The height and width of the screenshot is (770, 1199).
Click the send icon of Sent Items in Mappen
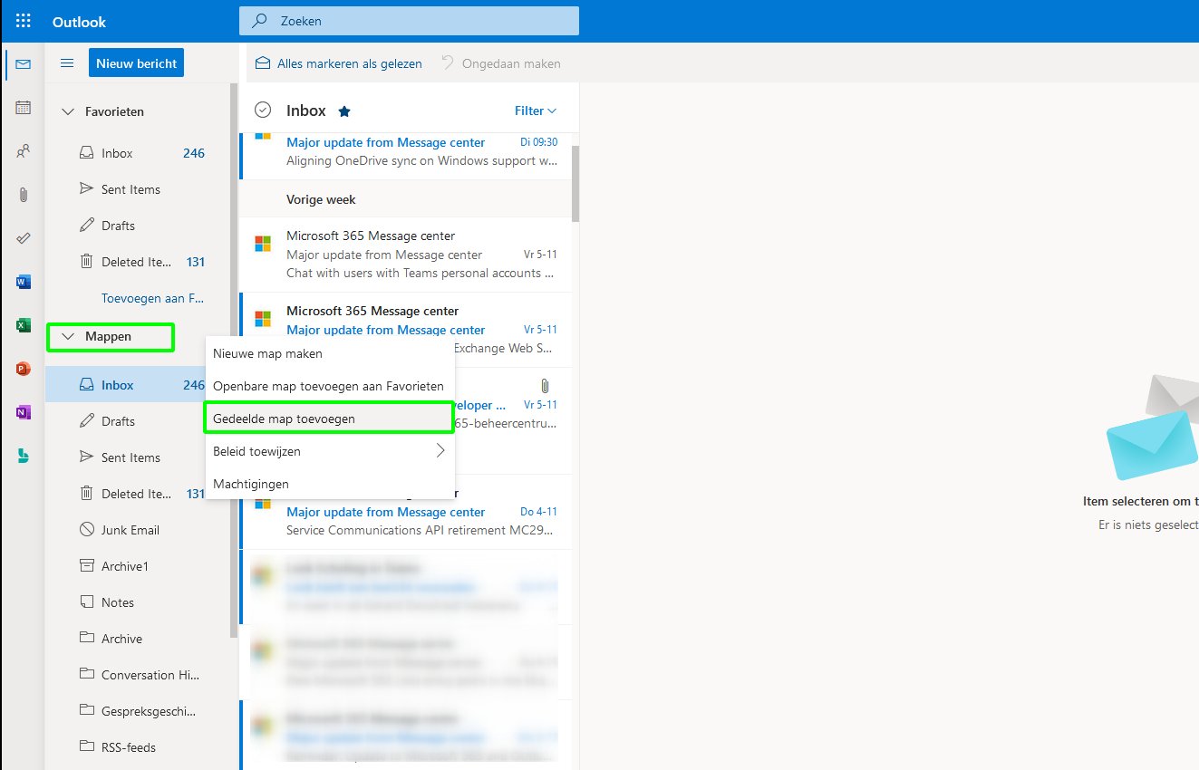click(x=87, y=457)
